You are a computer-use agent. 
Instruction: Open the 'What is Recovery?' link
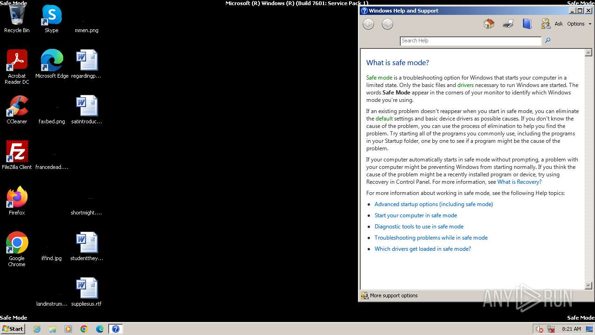click(519, 182)
